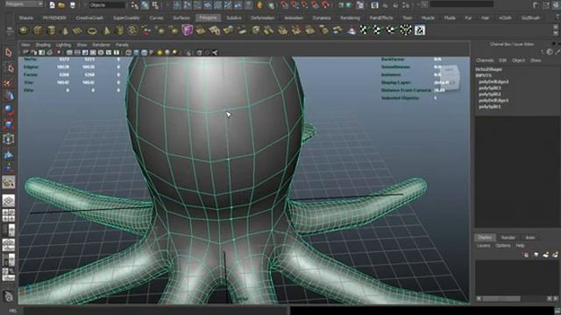Viewport: 561px width, 315px height.
Task: Click the yellow light icon in panel toolbar
Action: pyautogui.click(x=160, y=52)
